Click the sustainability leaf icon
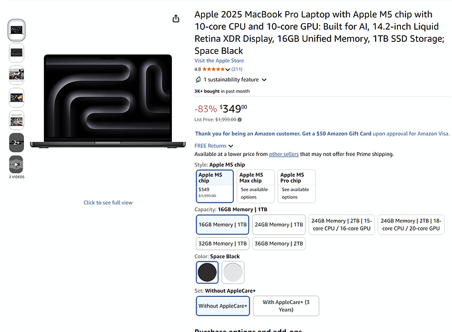452x332 pixels. pyautogui.click(x=198, y=80)
